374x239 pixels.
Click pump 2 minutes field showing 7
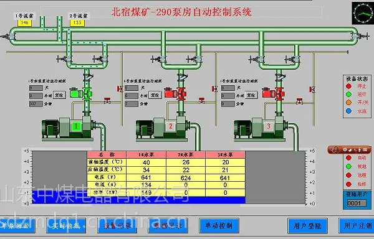[x=132, y=104]
